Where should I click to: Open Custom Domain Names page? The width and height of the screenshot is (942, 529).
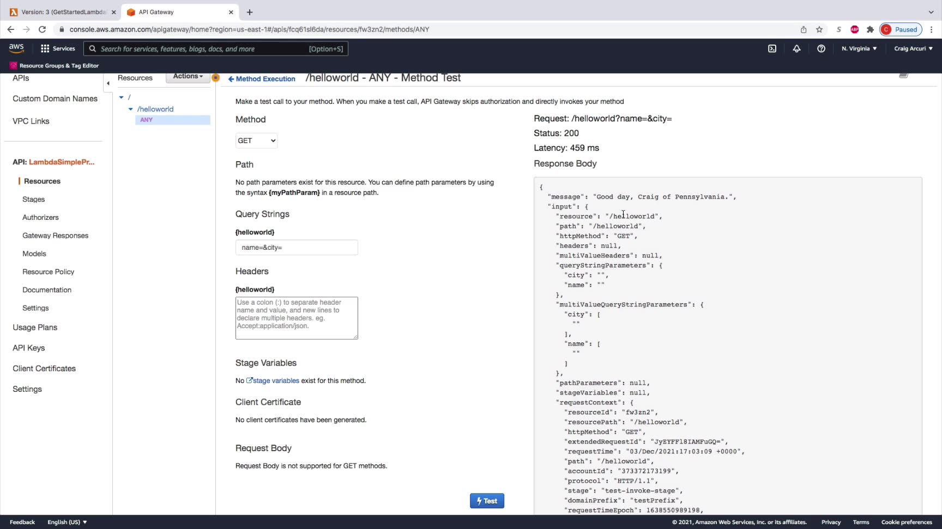tap(55, 99)
